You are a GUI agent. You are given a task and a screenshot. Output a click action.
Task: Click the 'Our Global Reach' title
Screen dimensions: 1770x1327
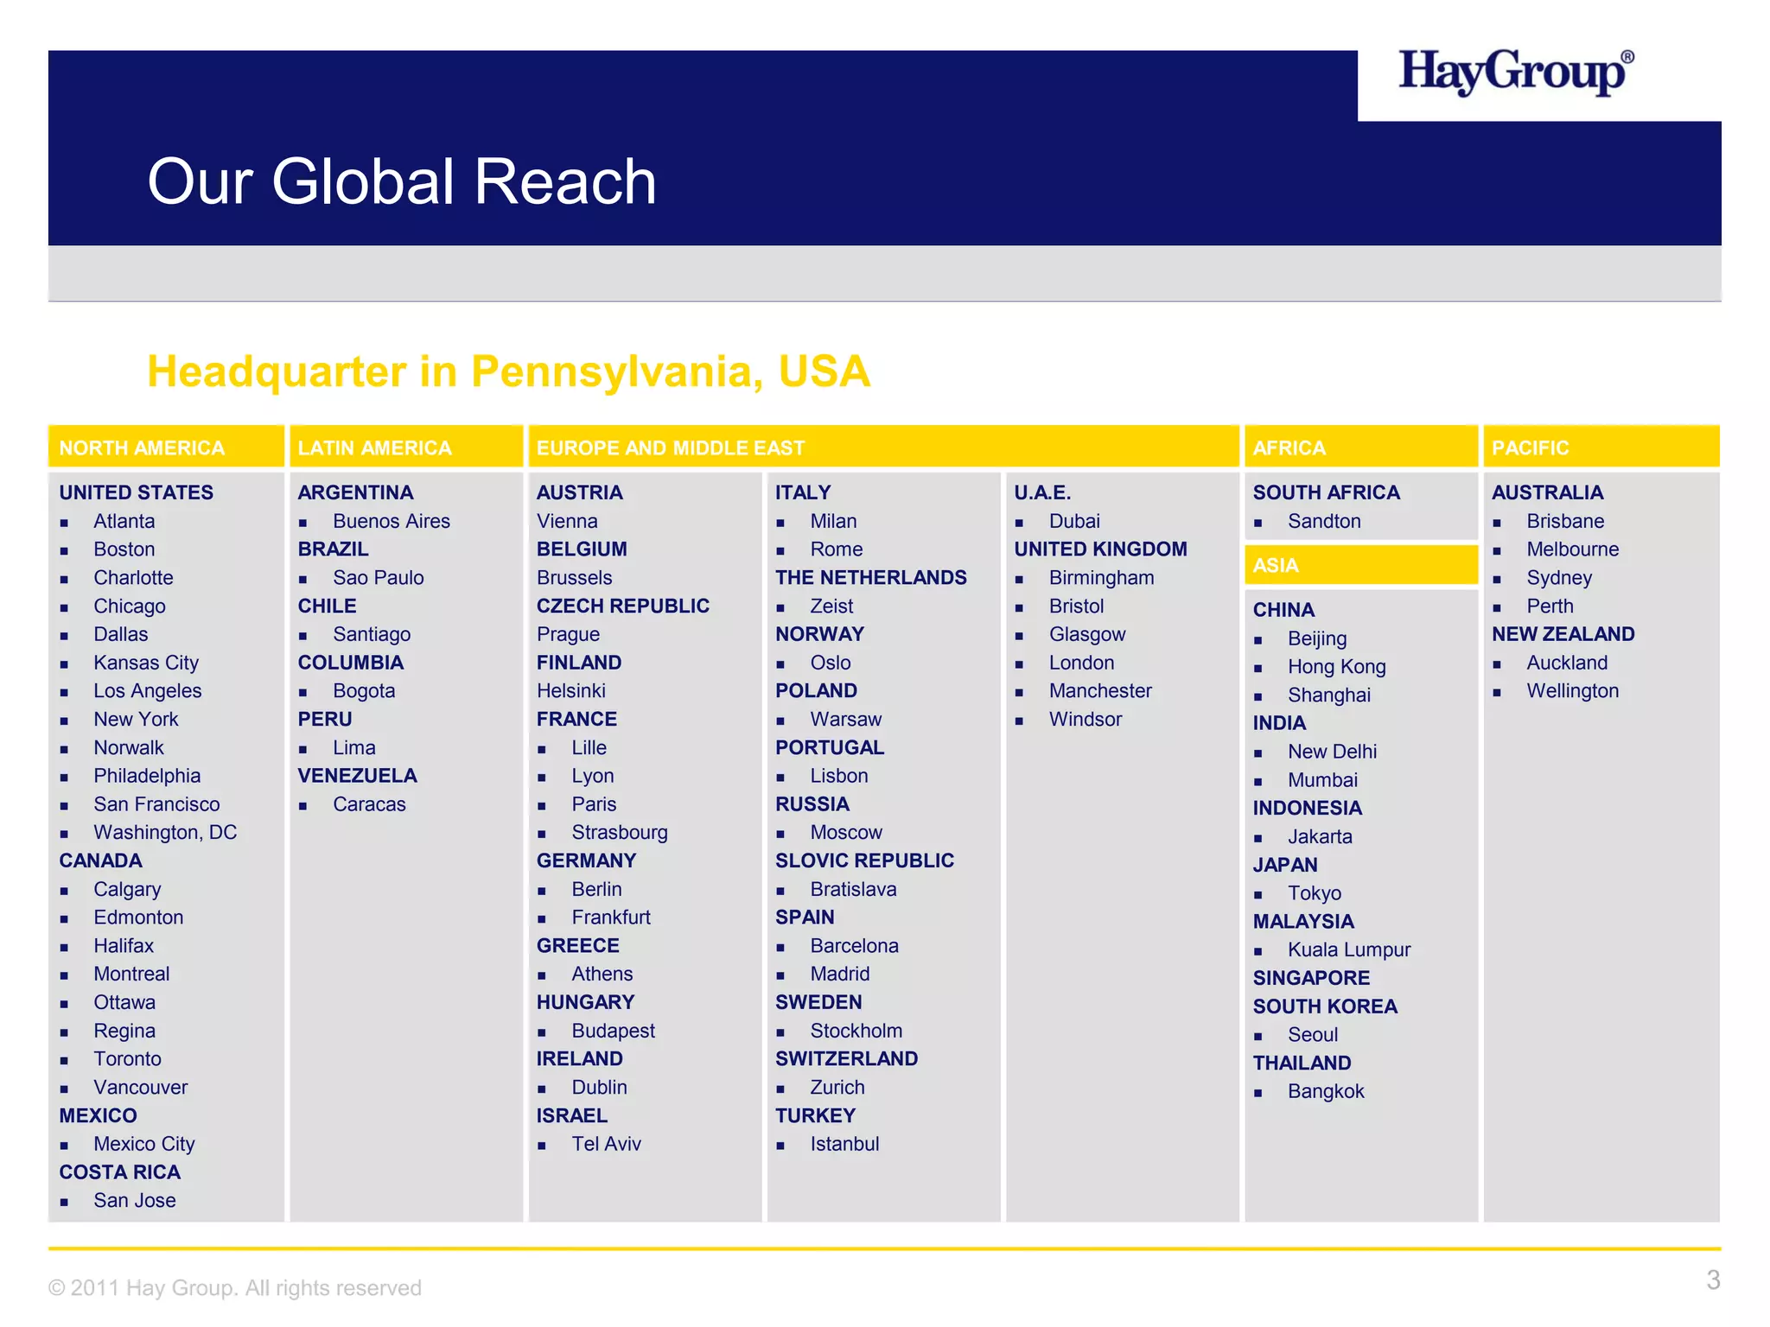click(x=402, y=181)
